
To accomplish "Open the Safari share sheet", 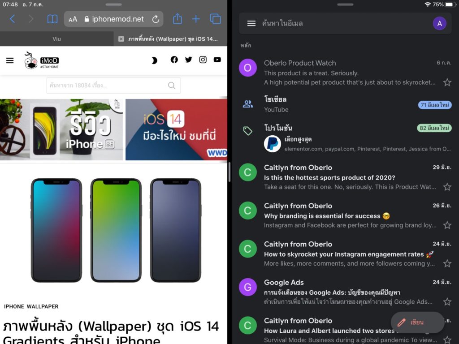I will tap(178, 19).
